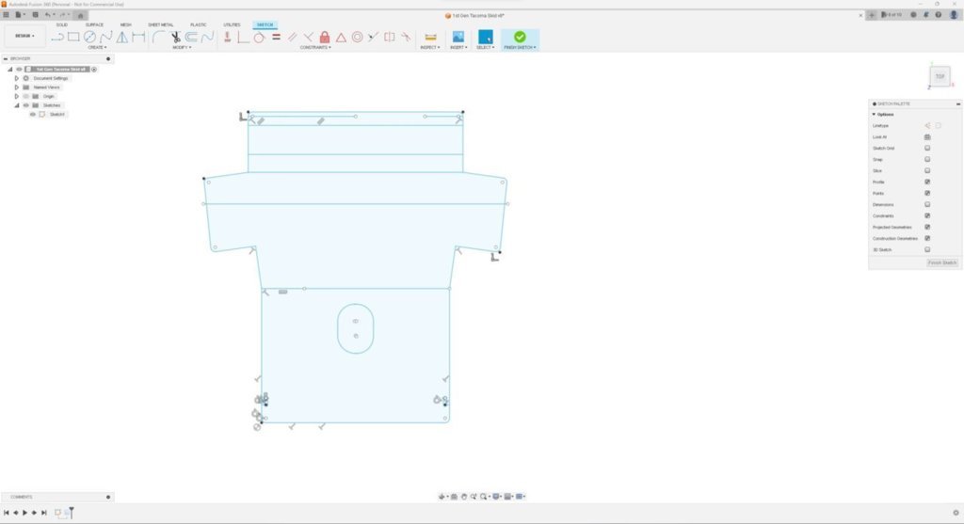Click the Select tool icon
Image resolution: width=964 pixels, height=524 pixels.
pyautogui.click(x=486, y=37)
